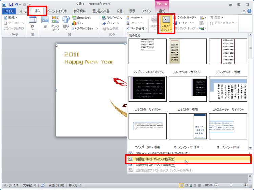Select オースティン - サイドバー thumbnail
Screen dimensions: 254x190
click(188, 126)
